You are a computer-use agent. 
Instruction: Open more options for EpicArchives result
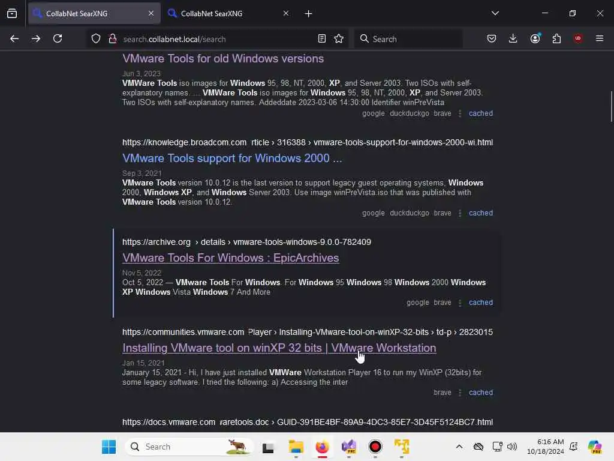click(460, 303)
